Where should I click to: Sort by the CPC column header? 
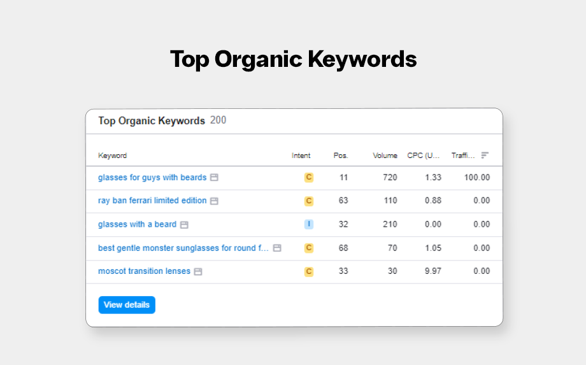[x=424, y=155]
